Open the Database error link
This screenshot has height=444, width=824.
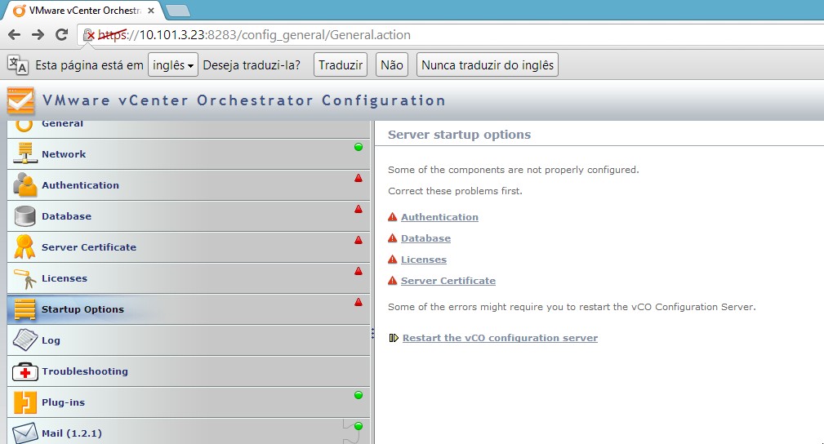point(425,238)
